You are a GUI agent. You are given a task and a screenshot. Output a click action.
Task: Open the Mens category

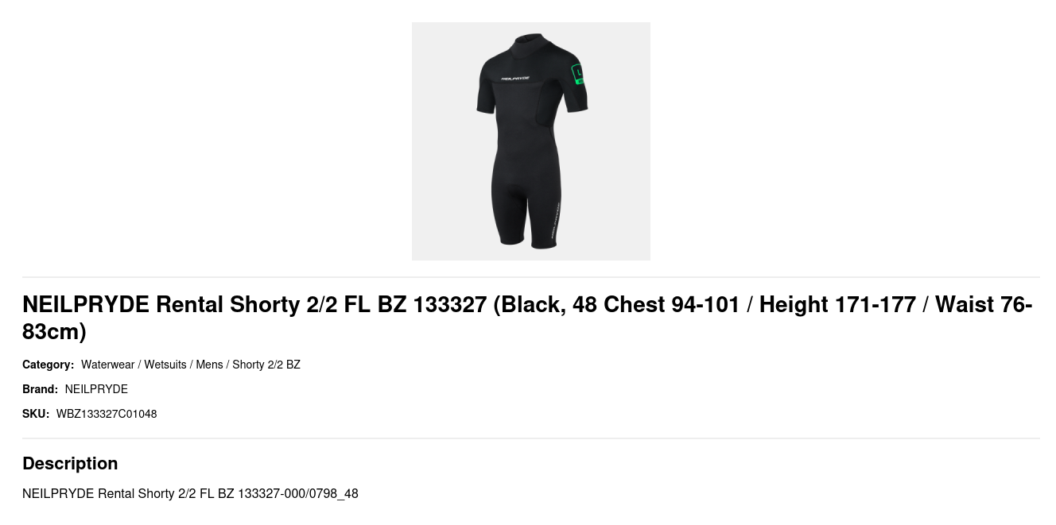pyautogui.click(x=209, y=365)
